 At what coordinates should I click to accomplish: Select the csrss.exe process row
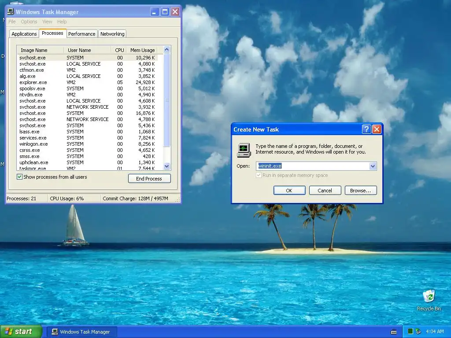tap(88, 151)
